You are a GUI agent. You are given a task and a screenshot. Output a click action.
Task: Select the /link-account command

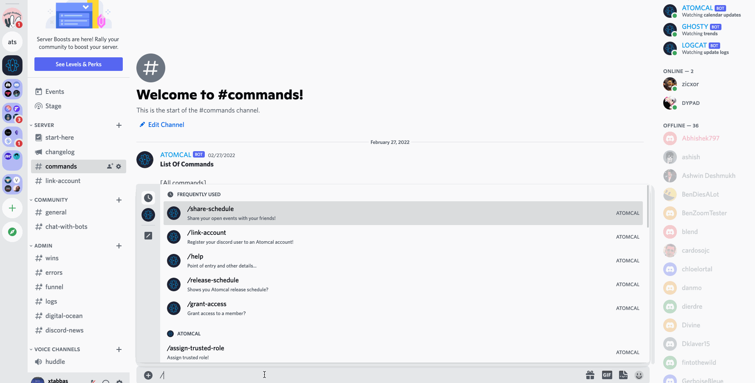[x=403, y=237]
